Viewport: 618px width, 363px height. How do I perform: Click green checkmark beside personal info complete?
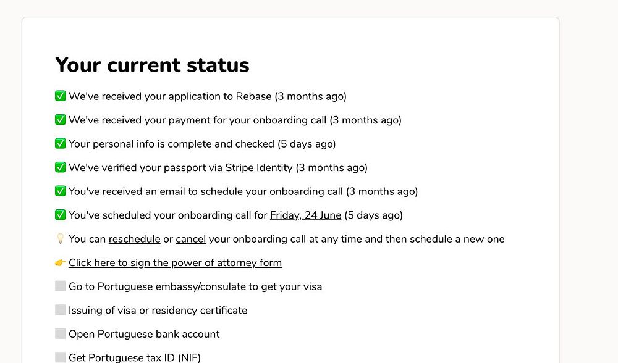pyautogui.click(x=61, y=144)
